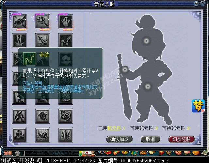
Task: Select the hand acupoint node on silhouette
Action: (125, 69)
